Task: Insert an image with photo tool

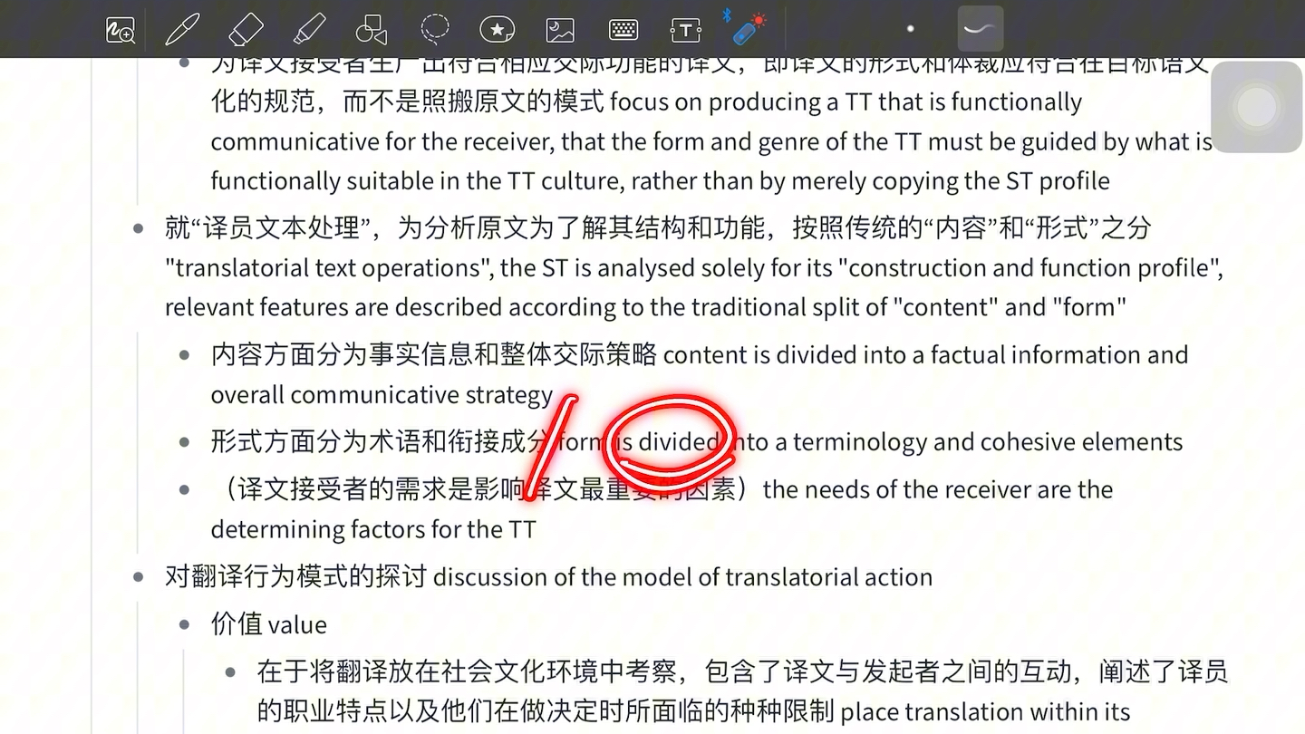Action: click(x=560, y=30)
